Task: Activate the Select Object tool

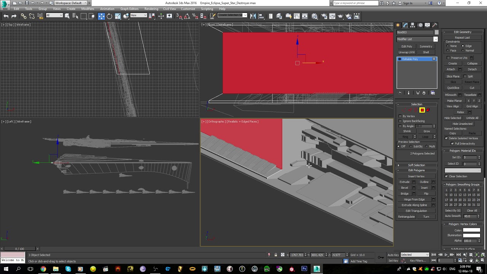Action: point(67,16)
